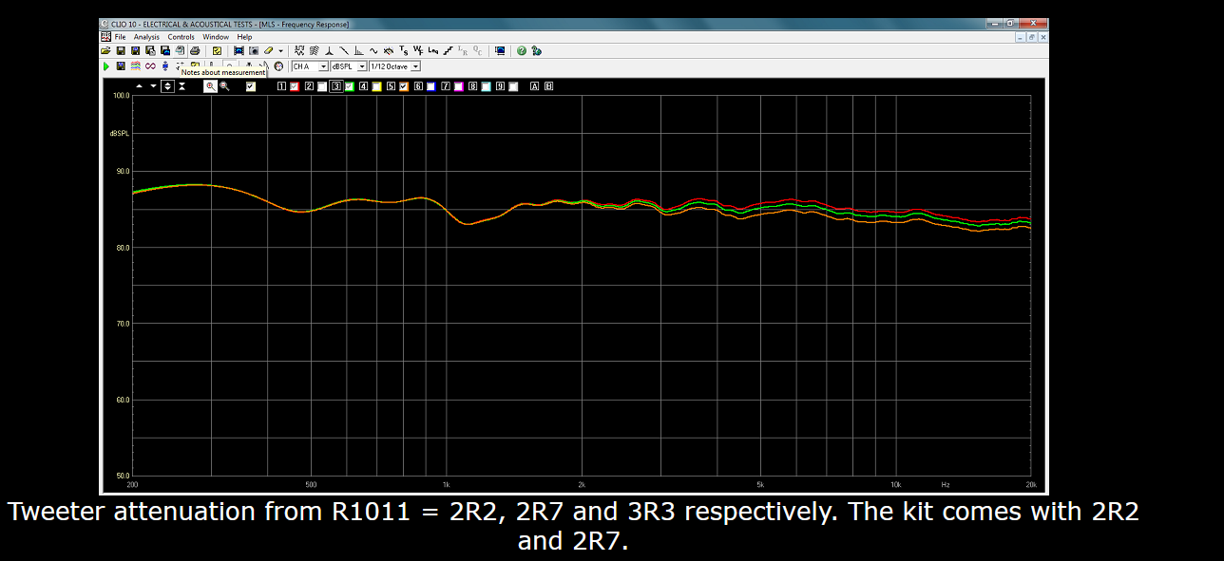Click the Zoom in magnifier icon

[x=211, y=86]
